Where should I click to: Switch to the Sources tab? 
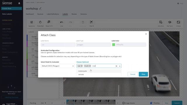40,14
